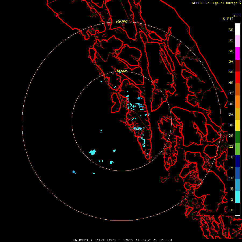242x242 pixels.
Task: Click the largest cyan offshore echo blob
Action: [x=92, y=152]
